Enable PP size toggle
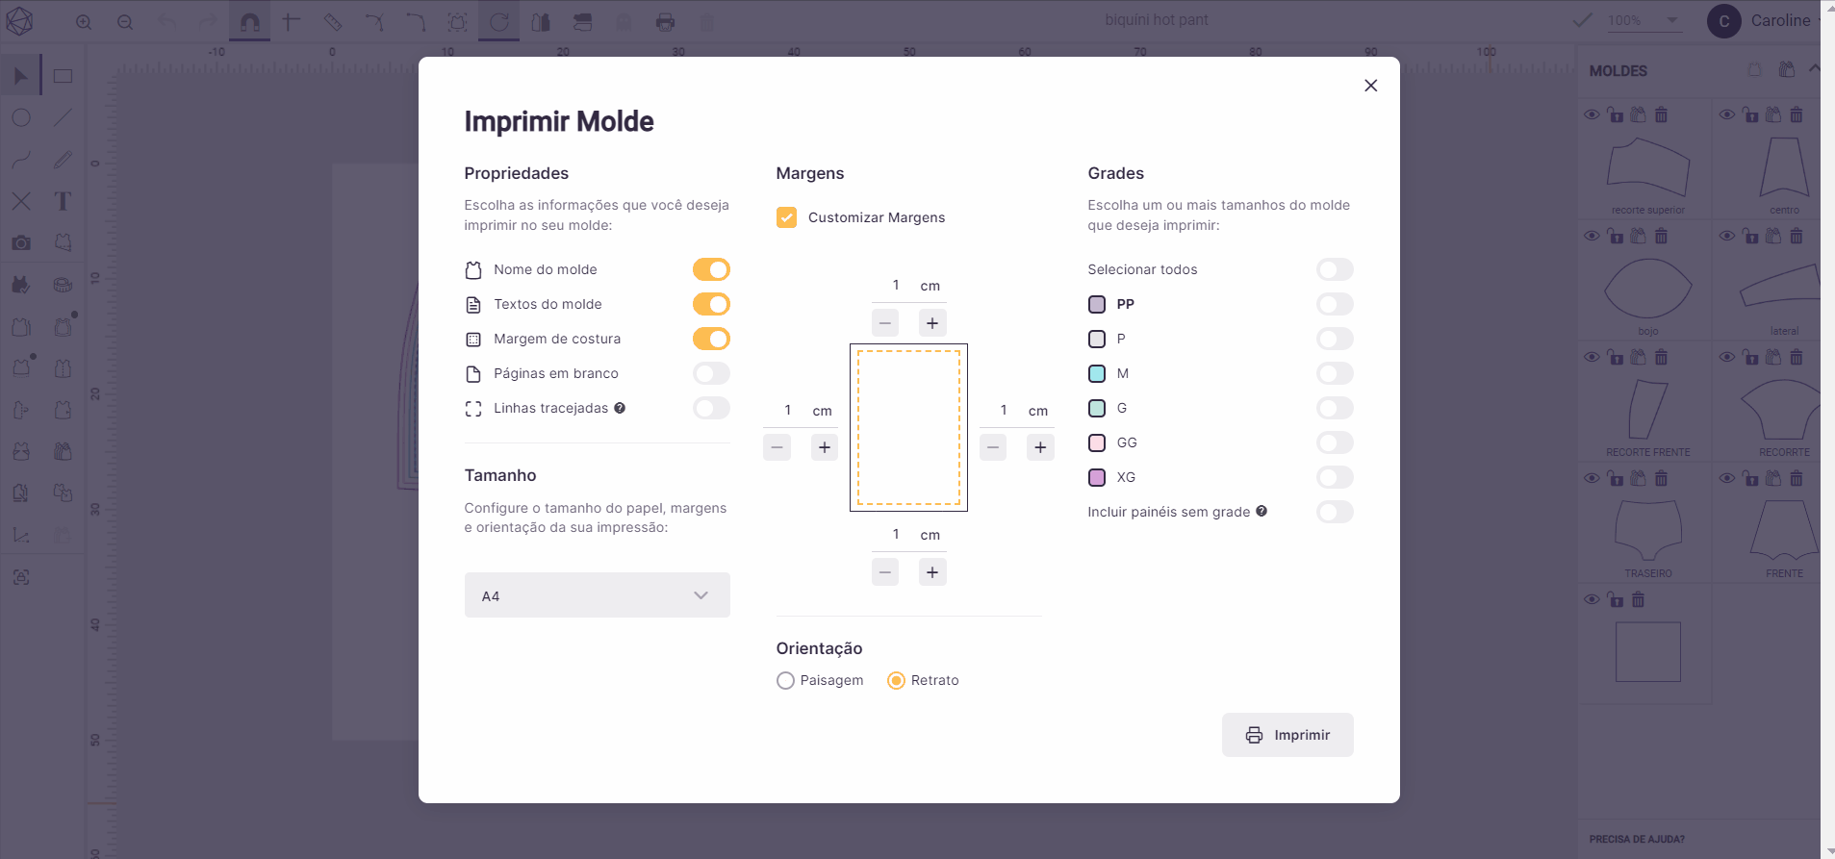This screenshot has width=1835, height=859. click(1335, 304)
